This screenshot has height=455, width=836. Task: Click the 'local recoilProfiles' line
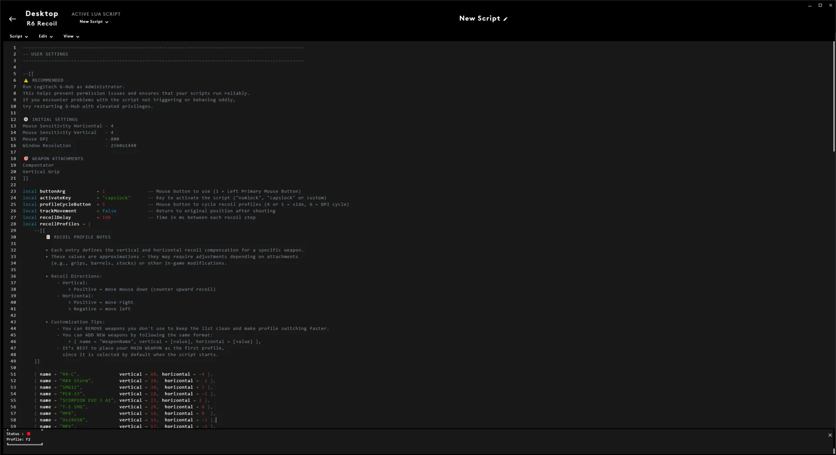coord(57,224)
